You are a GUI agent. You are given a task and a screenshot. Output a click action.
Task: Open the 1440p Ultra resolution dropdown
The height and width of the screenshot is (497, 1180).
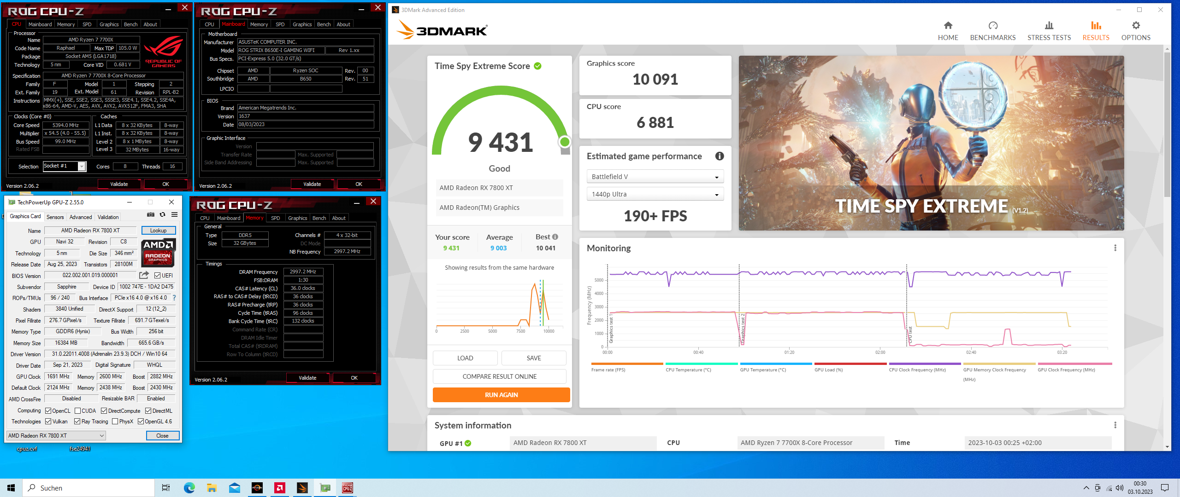tap(655, 194)
